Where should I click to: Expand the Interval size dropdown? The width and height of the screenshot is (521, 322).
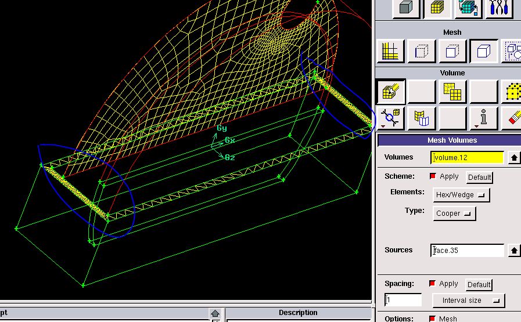point(468,301)
